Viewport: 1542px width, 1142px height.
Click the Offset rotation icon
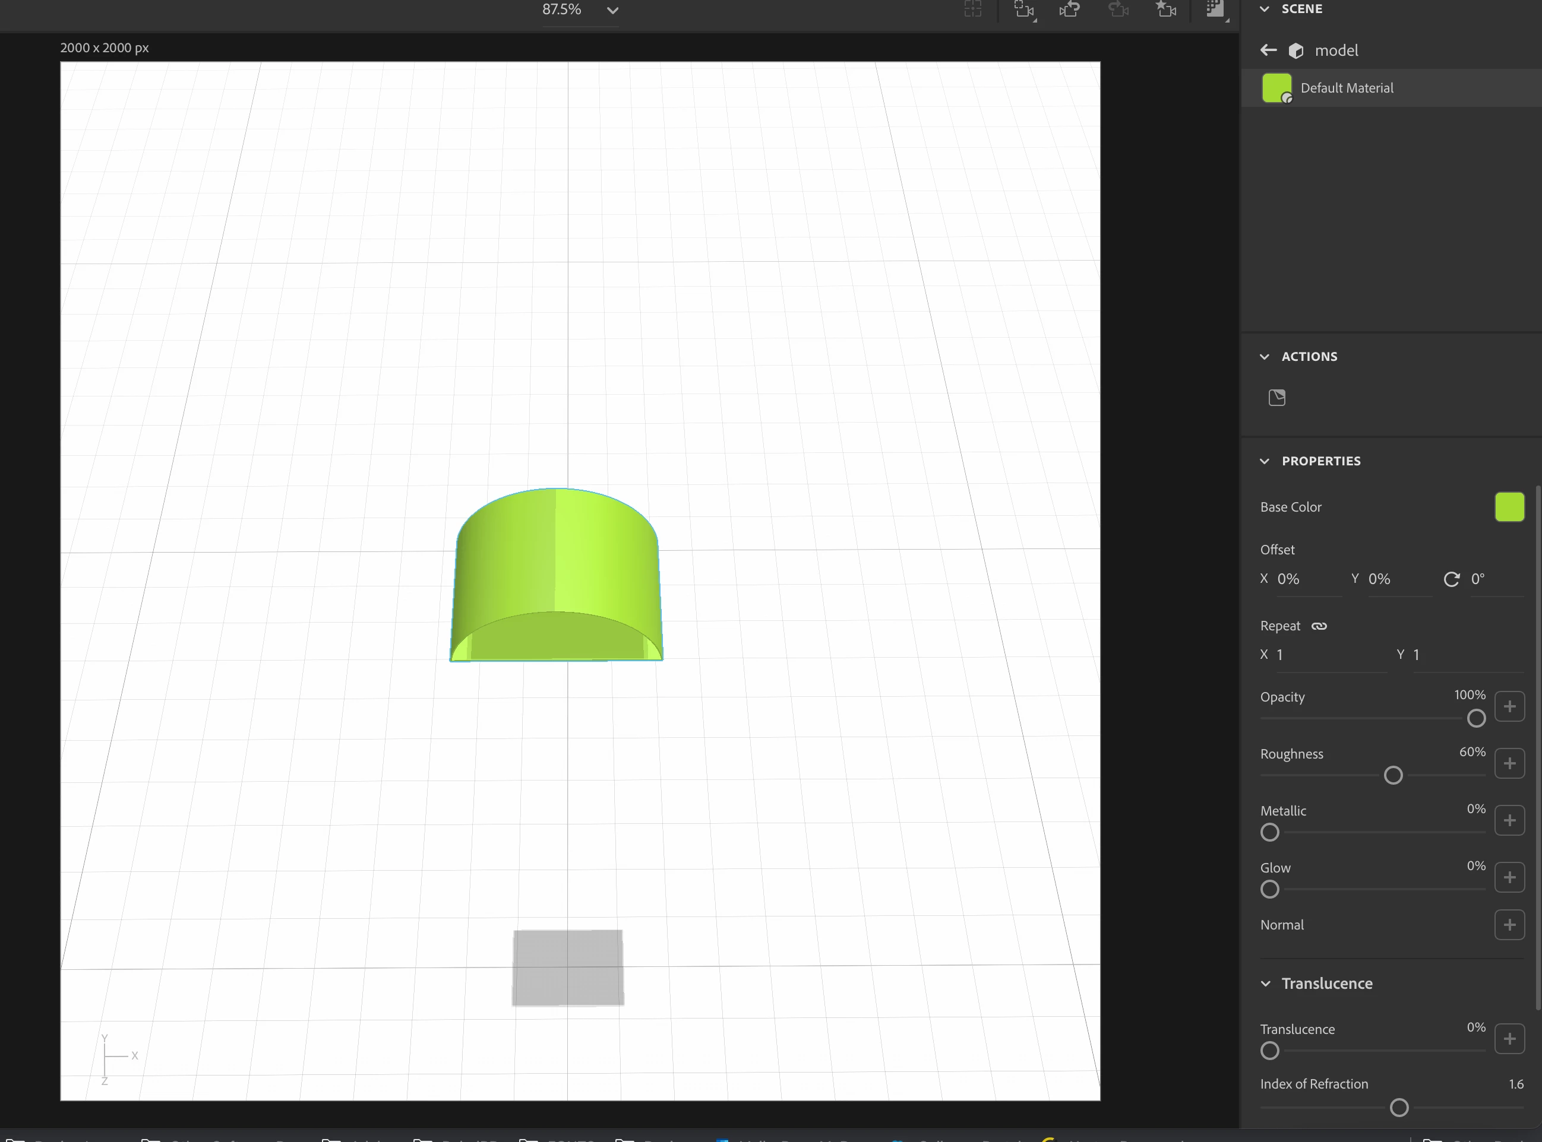1451,579
